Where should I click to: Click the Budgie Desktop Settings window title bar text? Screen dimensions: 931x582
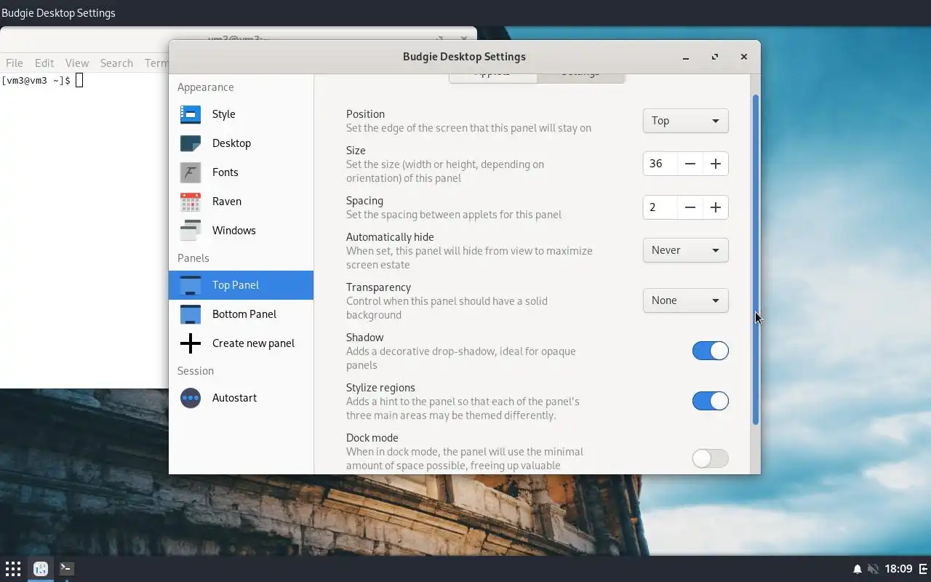[464, 57]
